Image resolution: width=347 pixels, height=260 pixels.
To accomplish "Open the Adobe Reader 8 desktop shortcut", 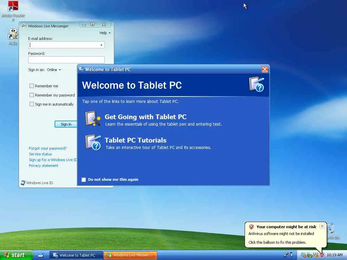I will click(x=13, y=11).
